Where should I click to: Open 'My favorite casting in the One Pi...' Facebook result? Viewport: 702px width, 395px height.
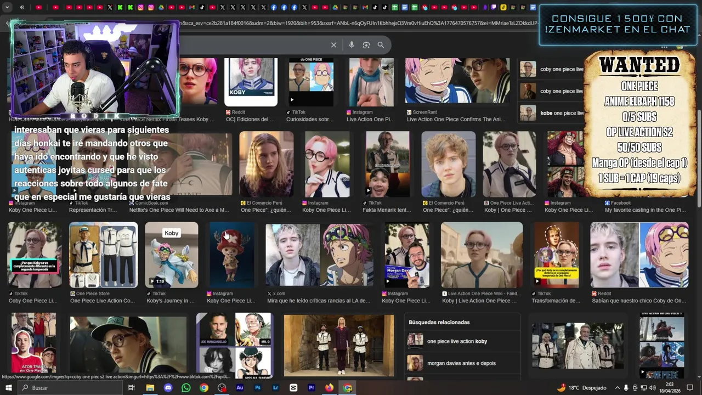[646, 210]
